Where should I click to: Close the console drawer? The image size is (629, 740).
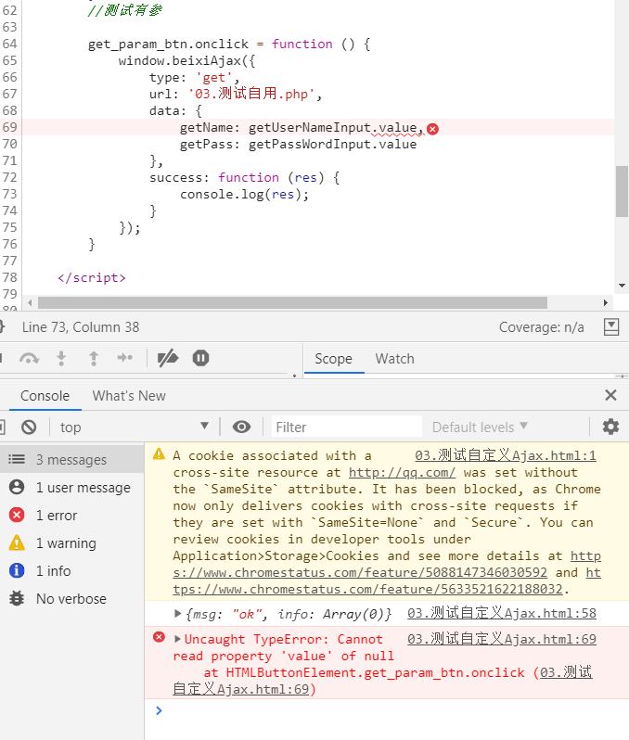(610, 395)
